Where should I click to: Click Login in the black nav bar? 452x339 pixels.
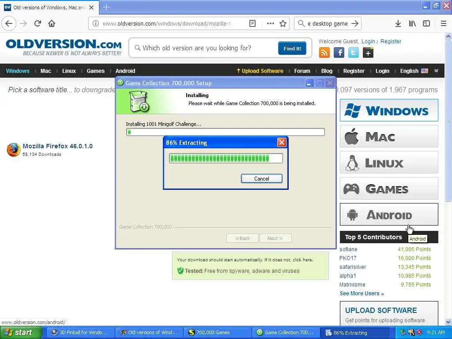point(382,71)
